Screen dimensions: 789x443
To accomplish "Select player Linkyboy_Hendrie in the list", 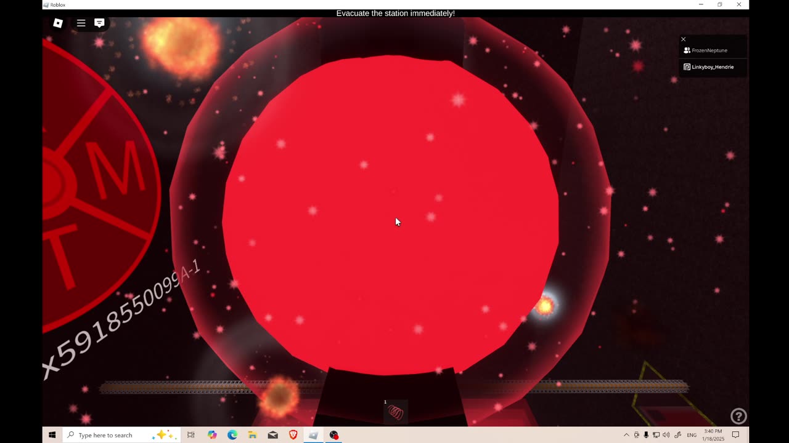I will (713, 67).
